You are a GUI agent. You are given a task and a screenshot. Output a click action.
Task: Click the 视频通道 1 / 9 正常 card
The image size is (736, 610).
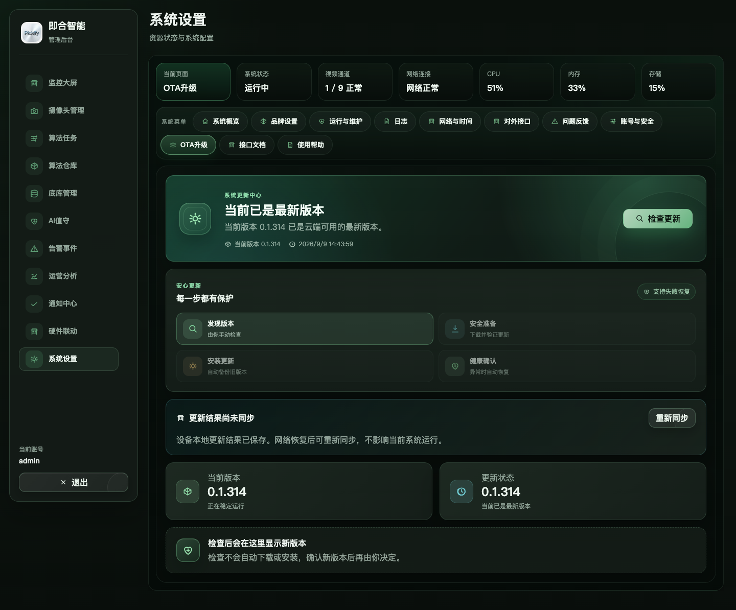[355, 82]
